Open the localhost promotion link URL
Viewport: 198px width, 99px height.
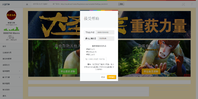click(x=84, y=4)
